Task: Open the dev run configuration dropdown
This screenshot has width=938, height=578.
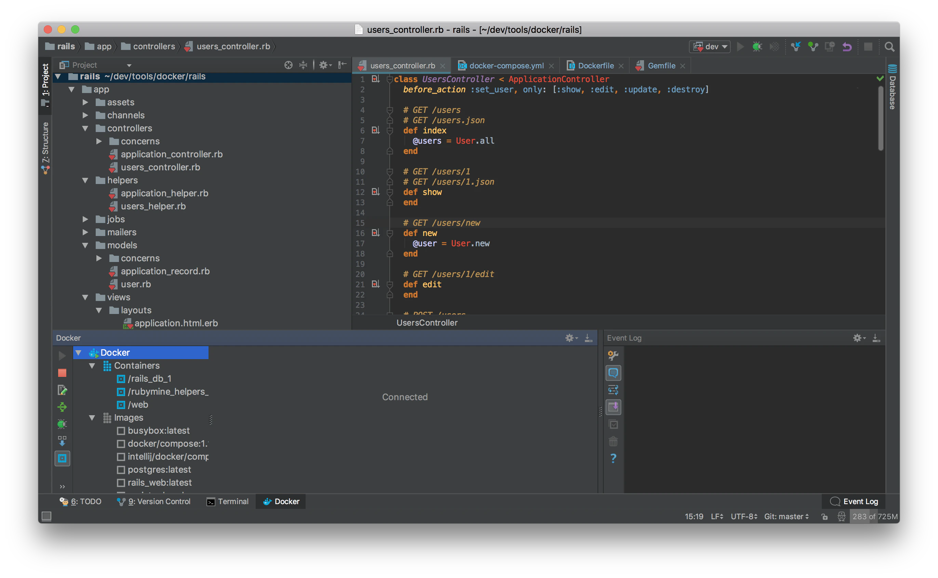Action: pos(710,47)
